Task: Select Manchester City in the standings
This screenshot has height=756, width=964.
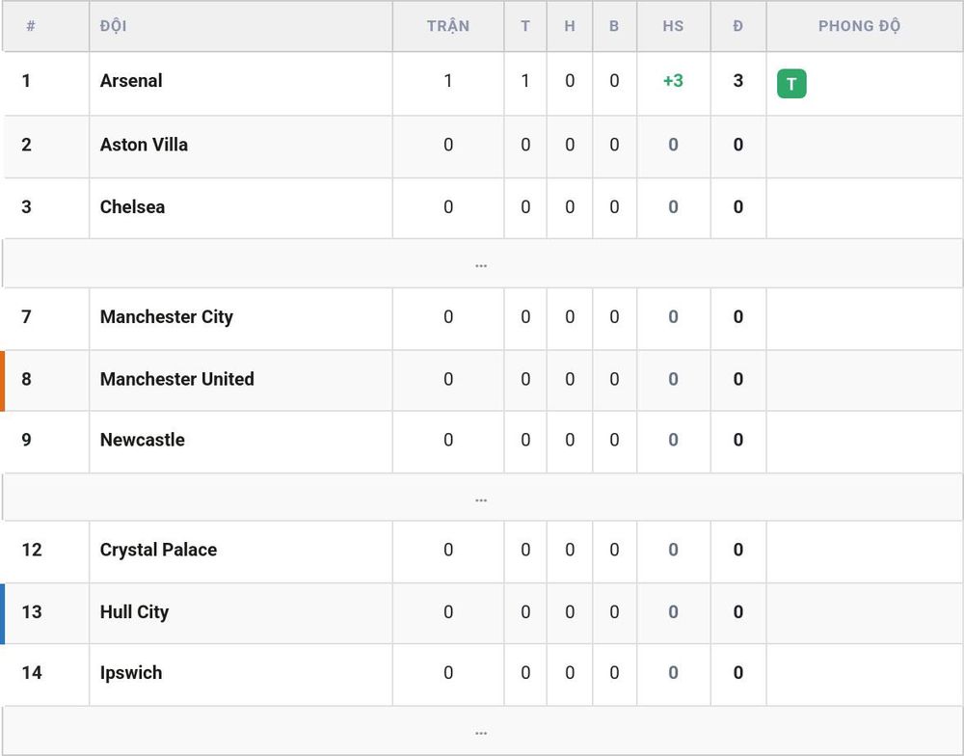Action: [167, 317]
